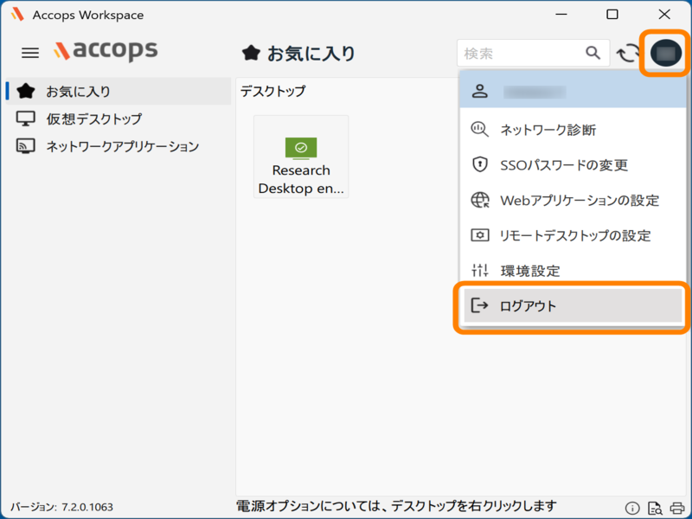Viewport: 692px width, 519px height.
Task: Click ログアウト to sign out
Action: (x=573, y=306)
